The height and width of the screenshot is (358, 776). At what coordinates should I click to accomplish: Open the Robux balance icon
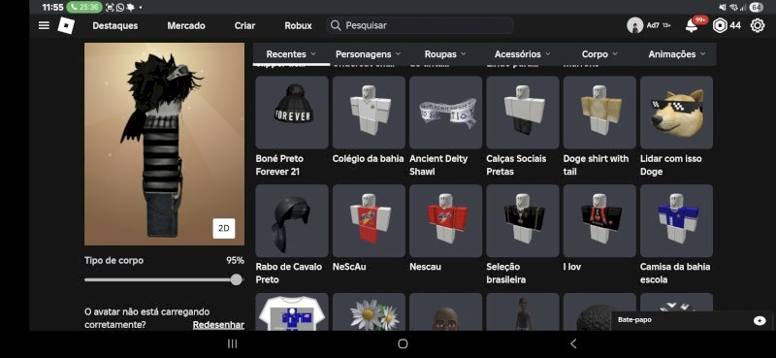(720, 25)
